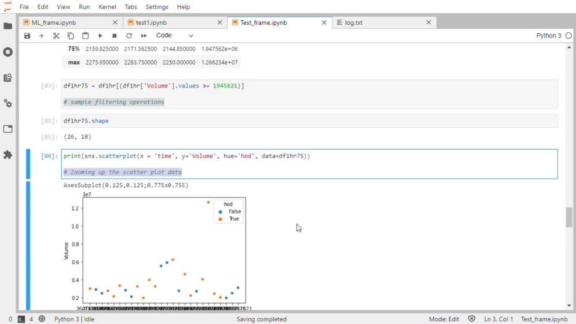
Task: Click into the df1hr75.shape cell
Action: pyautogui.click(x=309, y=121)
